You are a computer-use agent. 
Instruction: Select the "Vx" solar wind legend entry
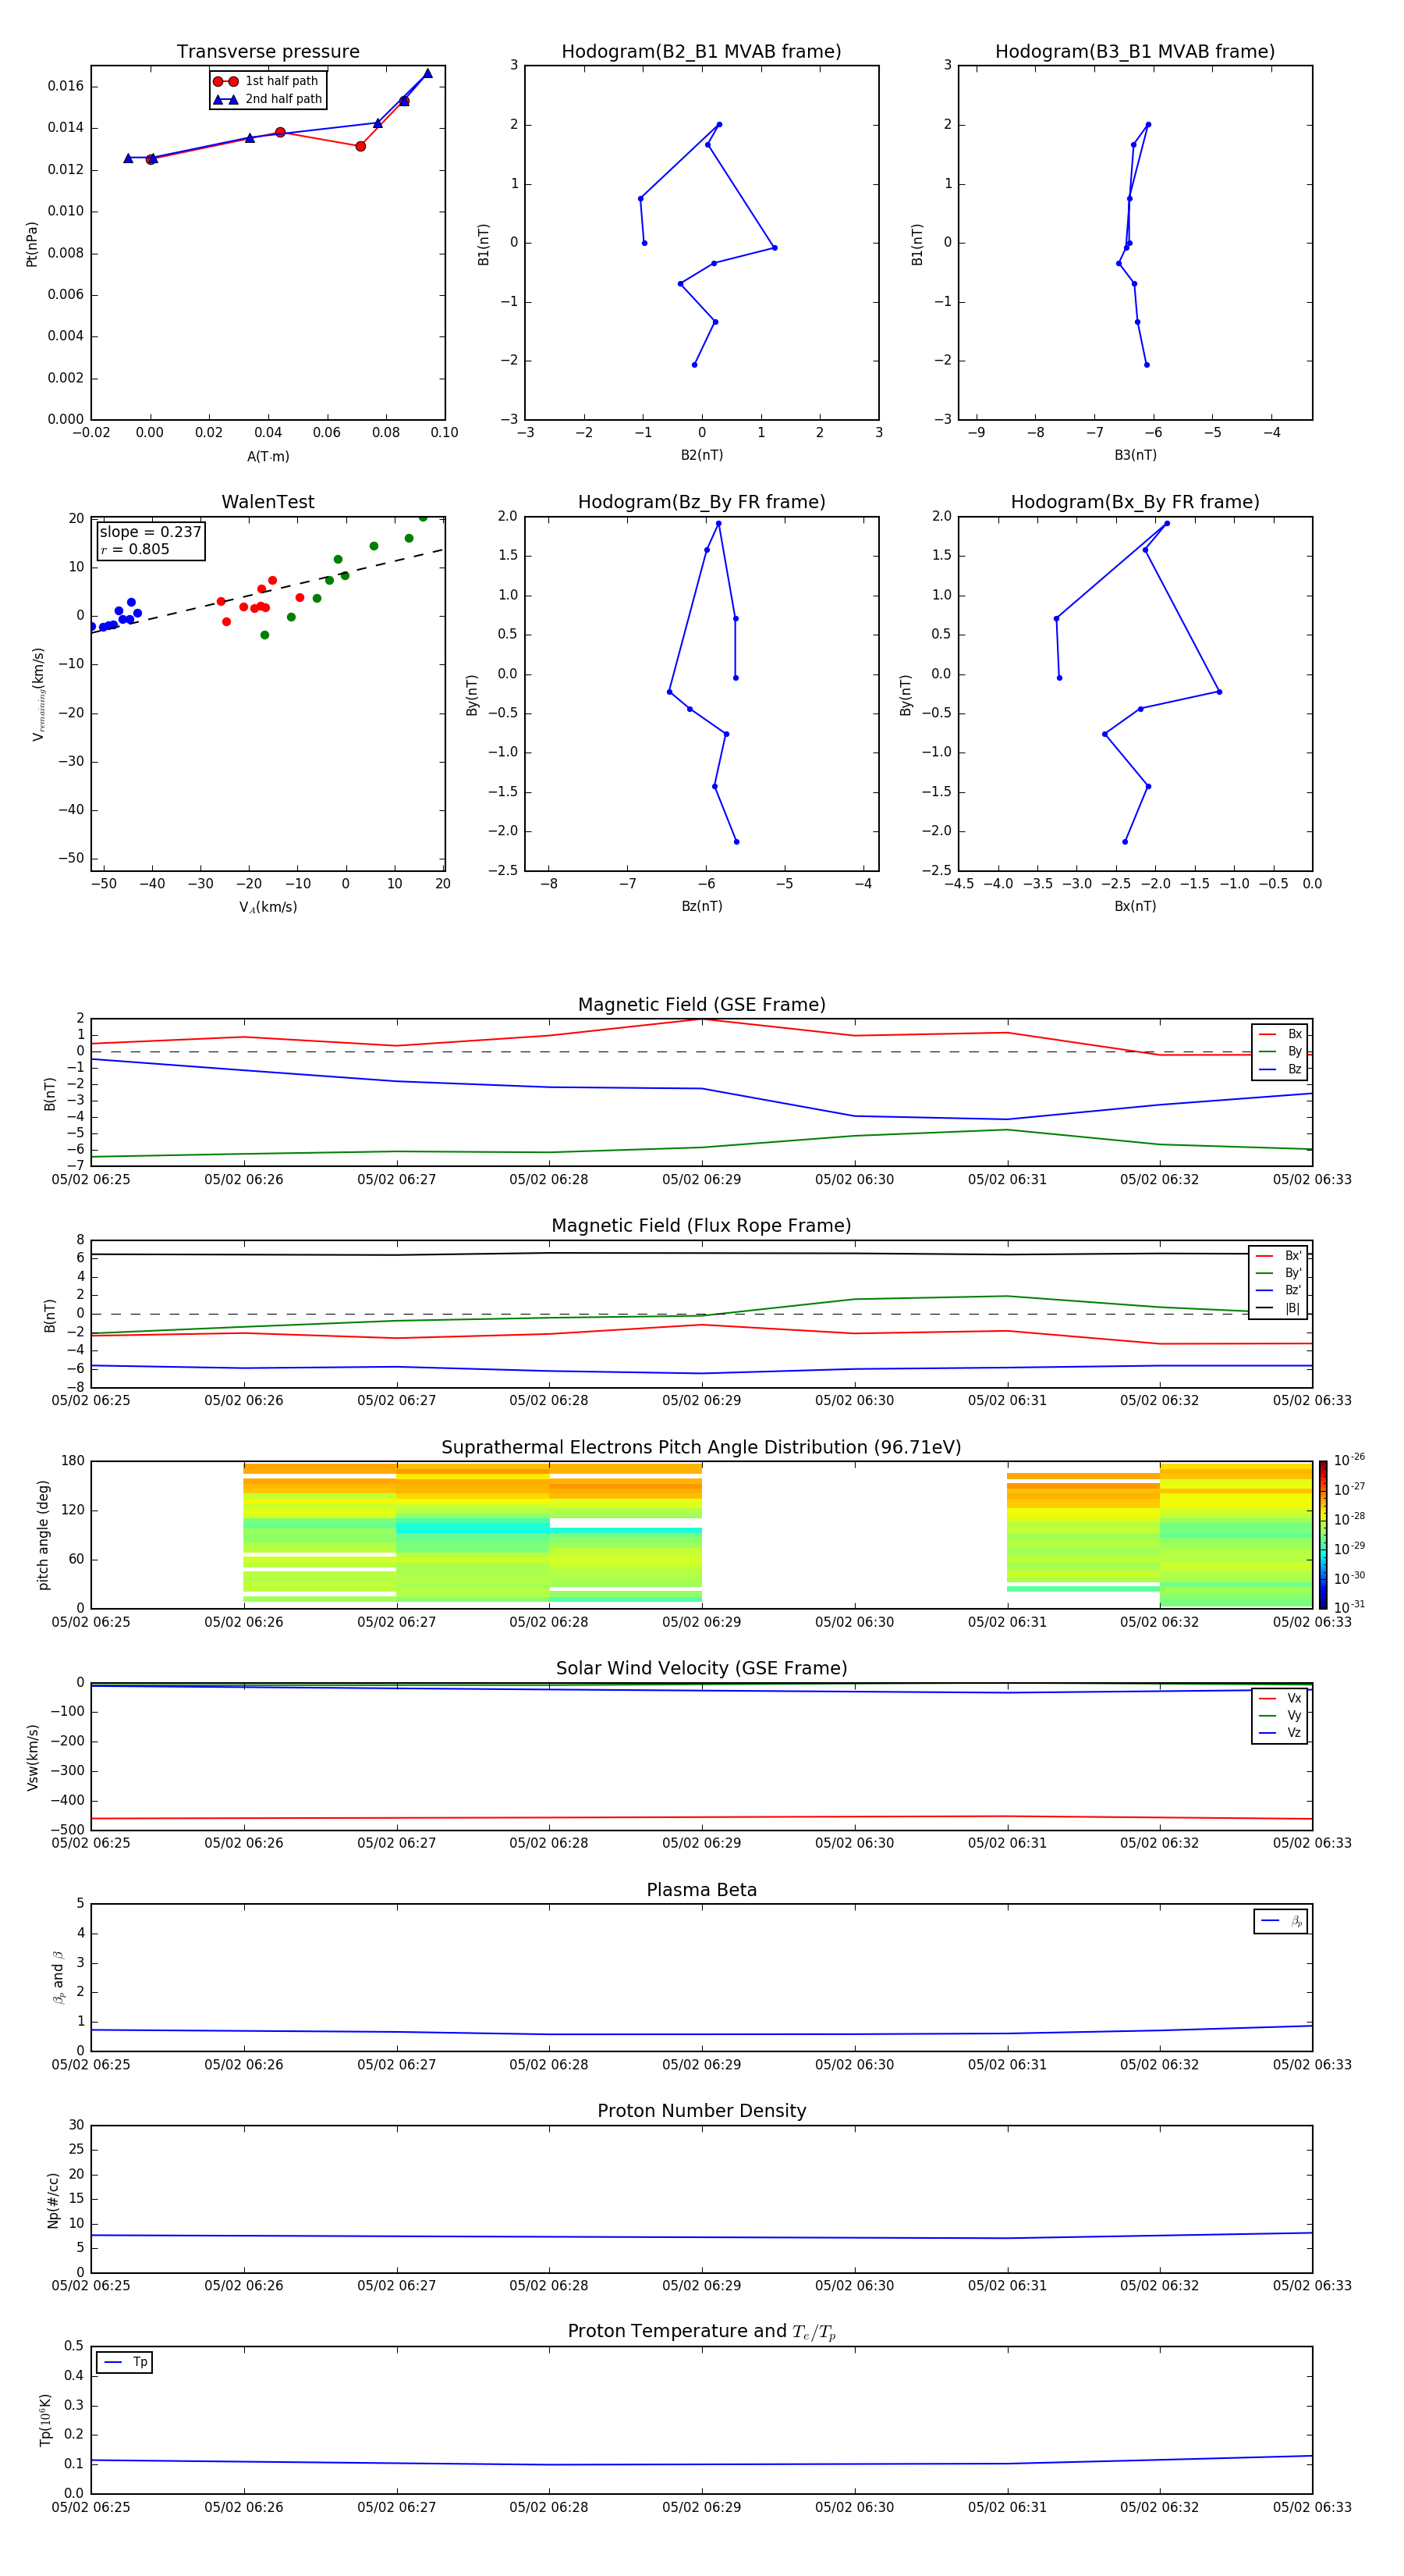(1281, 1698)
